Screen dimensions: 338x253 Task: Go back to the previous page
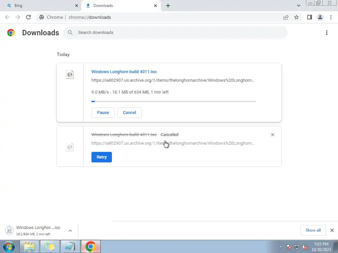click(x=7, y=17)
